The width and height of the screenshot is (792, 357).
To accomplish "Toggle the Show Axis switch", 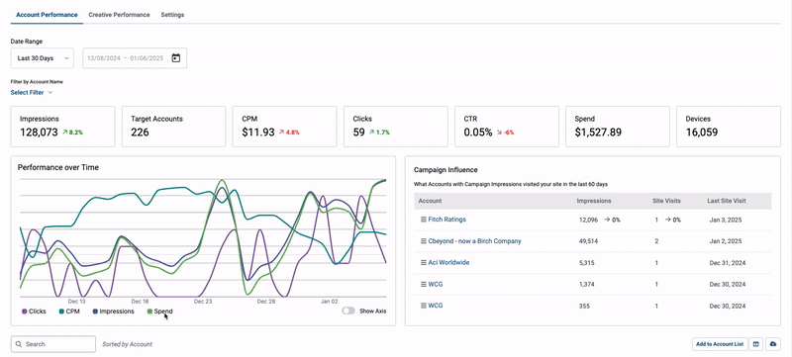I will coord(348,312).
